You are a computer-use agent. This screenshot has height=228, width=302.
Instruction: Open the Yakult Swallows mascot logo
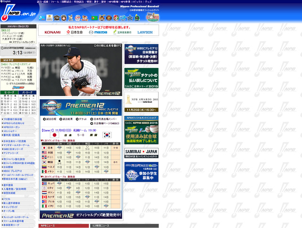pos(137,18)
